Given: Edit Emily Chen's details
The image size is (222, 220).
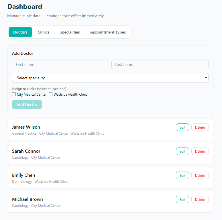Looking at the screenshot, I should (x=182, y=175).
